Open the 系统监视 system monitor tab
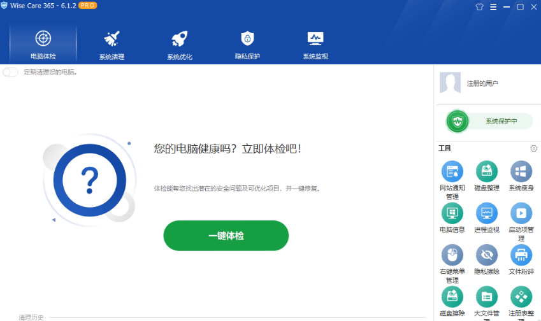 click(x=315, y=44)
